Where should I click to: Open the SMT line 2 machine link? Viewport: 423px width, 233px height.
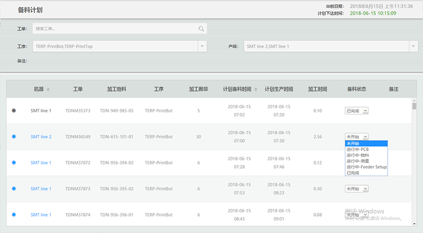click(x=41, y=137)
